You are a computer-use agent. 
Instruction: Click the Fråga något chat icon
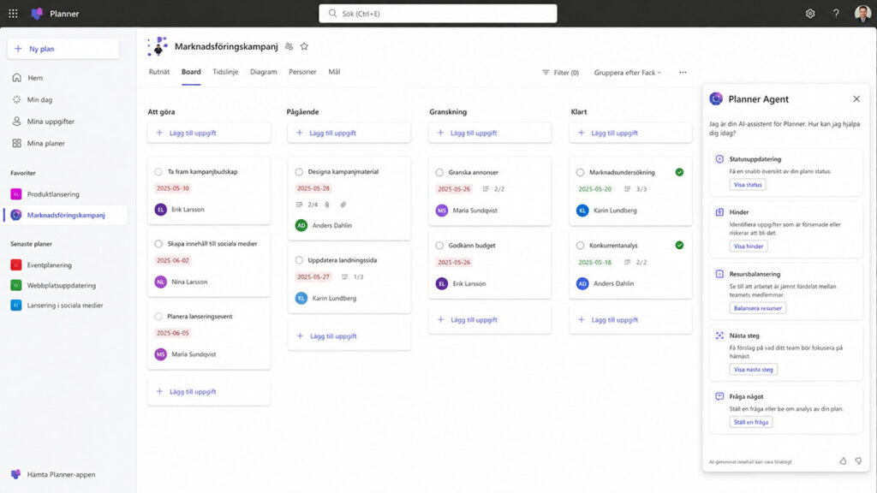click(719, 396)
